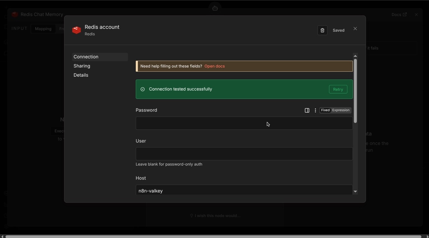Click 'I wish this node would...' link
Screen dimensions: 429x238
point(215,216)
